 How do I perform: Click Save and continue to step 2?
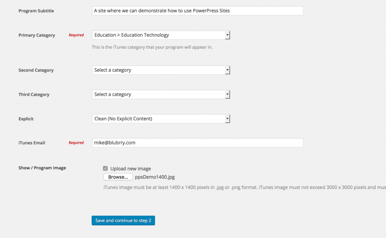[x=123, y=221]
